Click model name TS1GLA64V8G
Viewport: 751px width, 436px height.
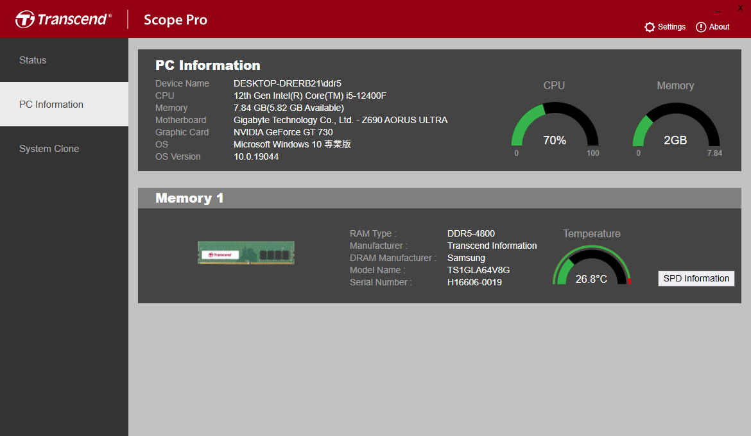478,270
